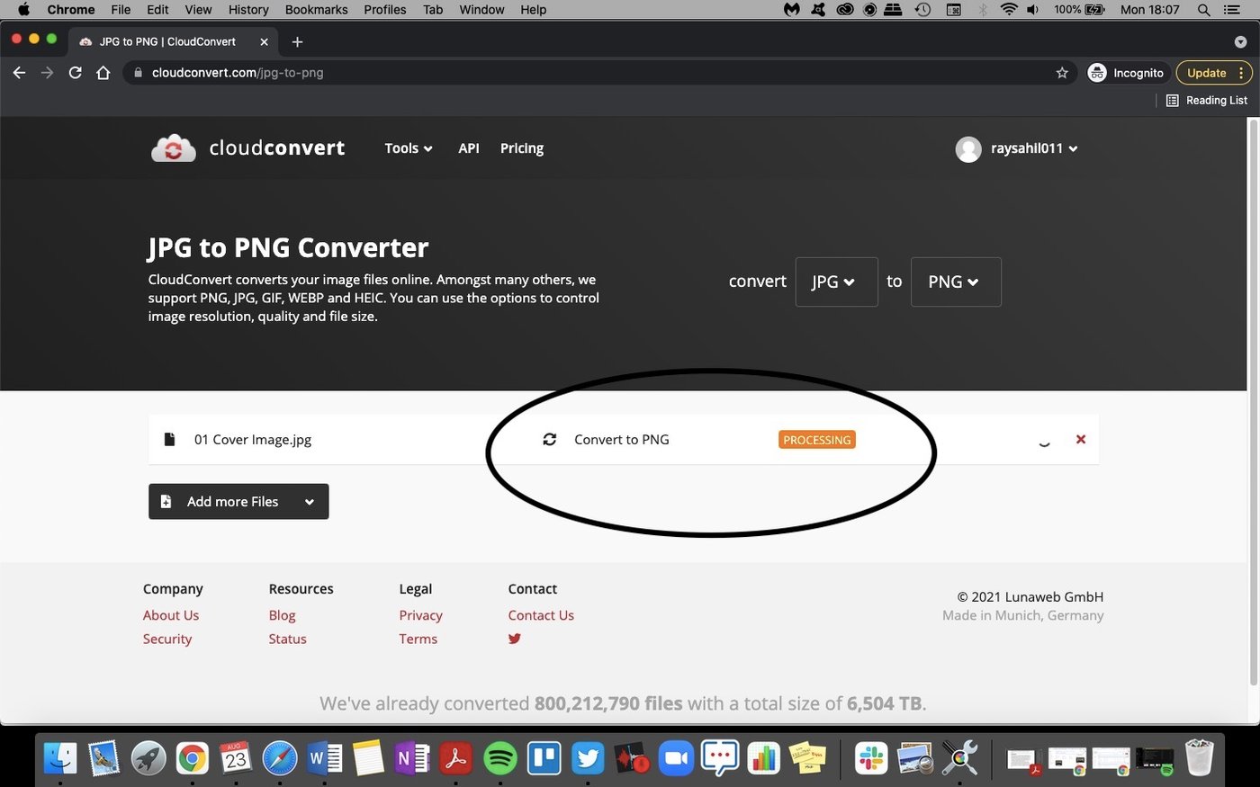The width and height of the screenshot is (1260, 787).
Task: Launch Safari from the dock
Action: [x=280, y=758]
